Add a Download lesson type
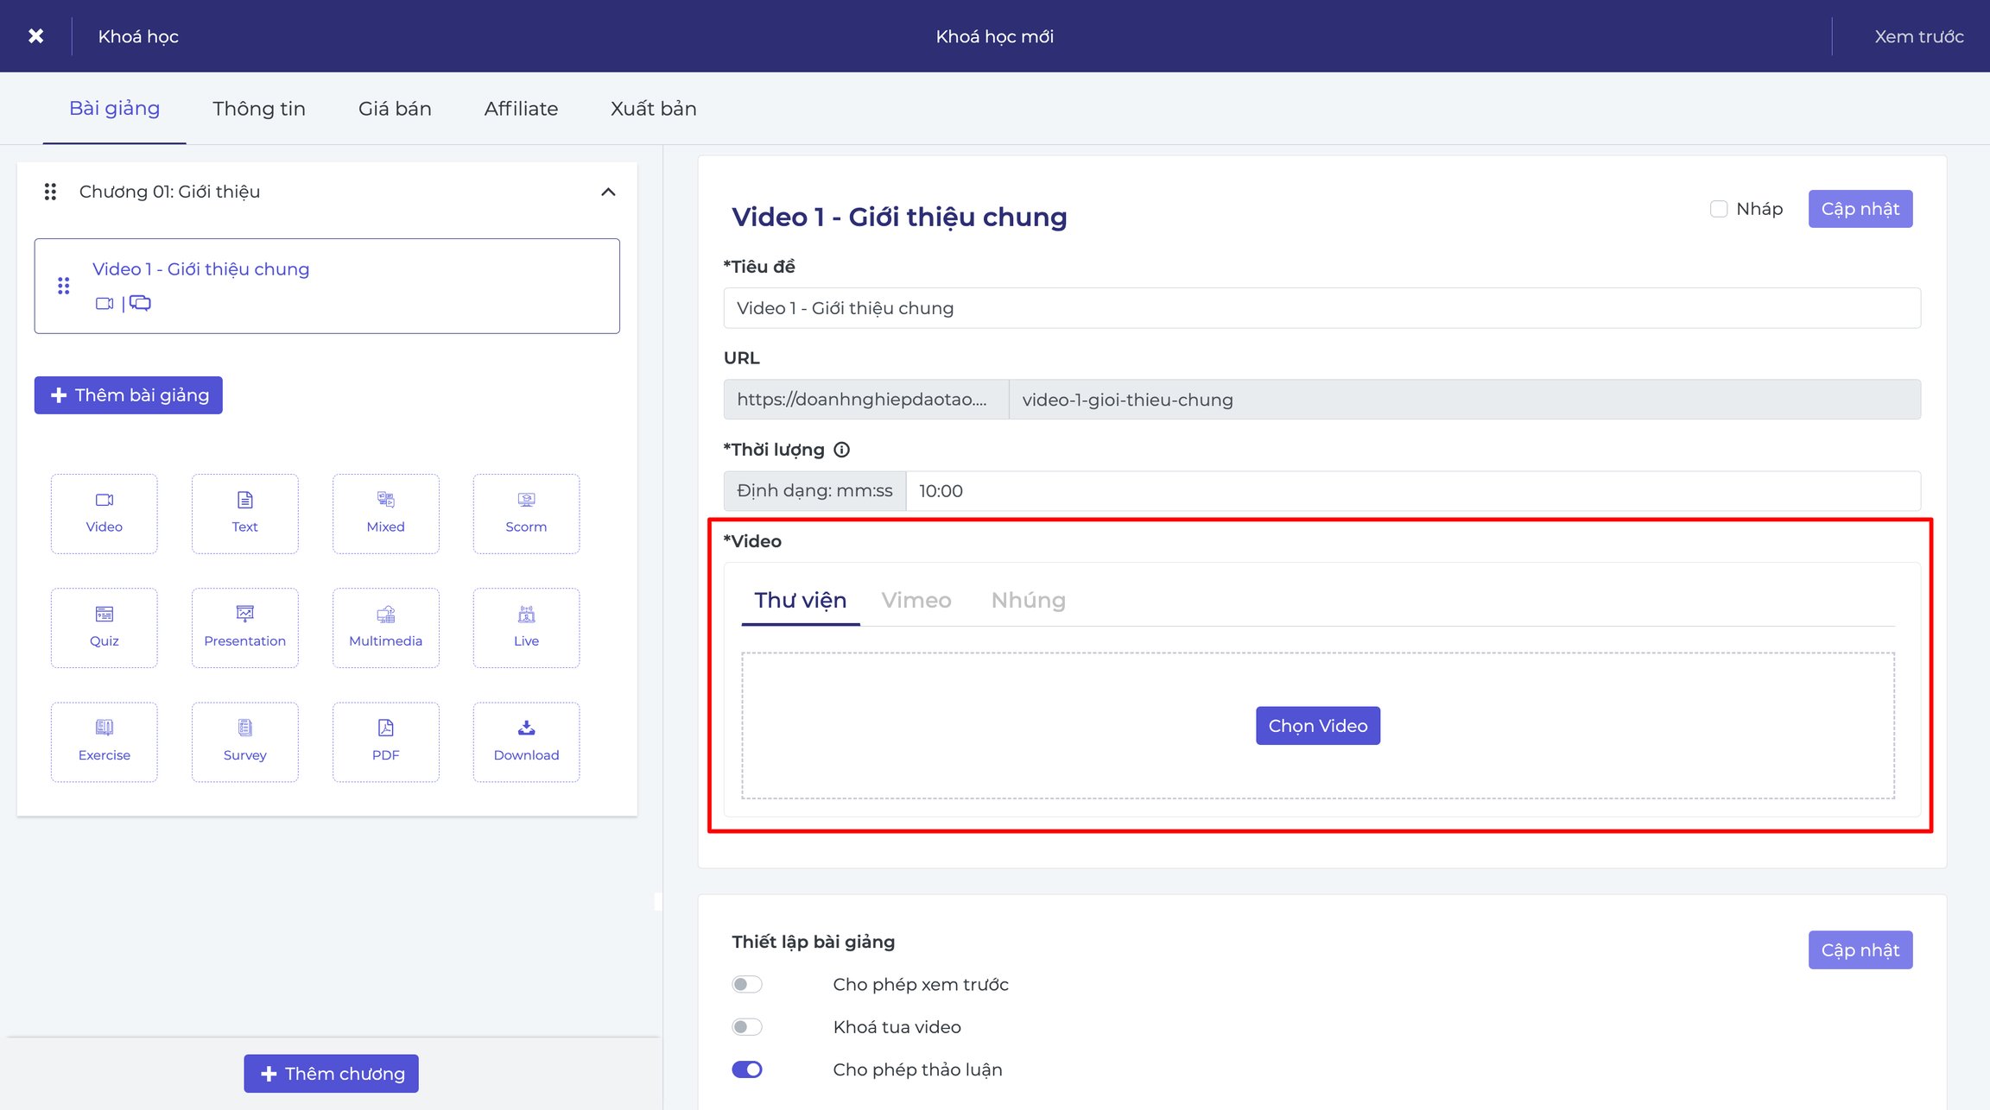Viewport: 1990px width, 1110px height. point(526,741)
